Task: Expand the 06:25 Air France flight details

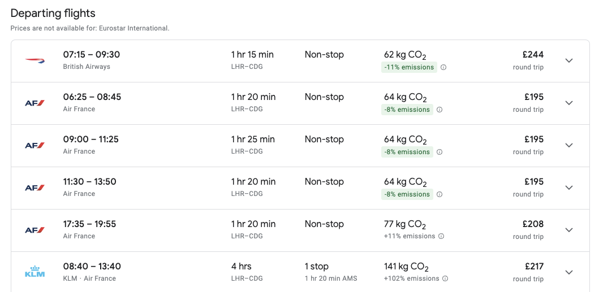Action: click(569, 103)
